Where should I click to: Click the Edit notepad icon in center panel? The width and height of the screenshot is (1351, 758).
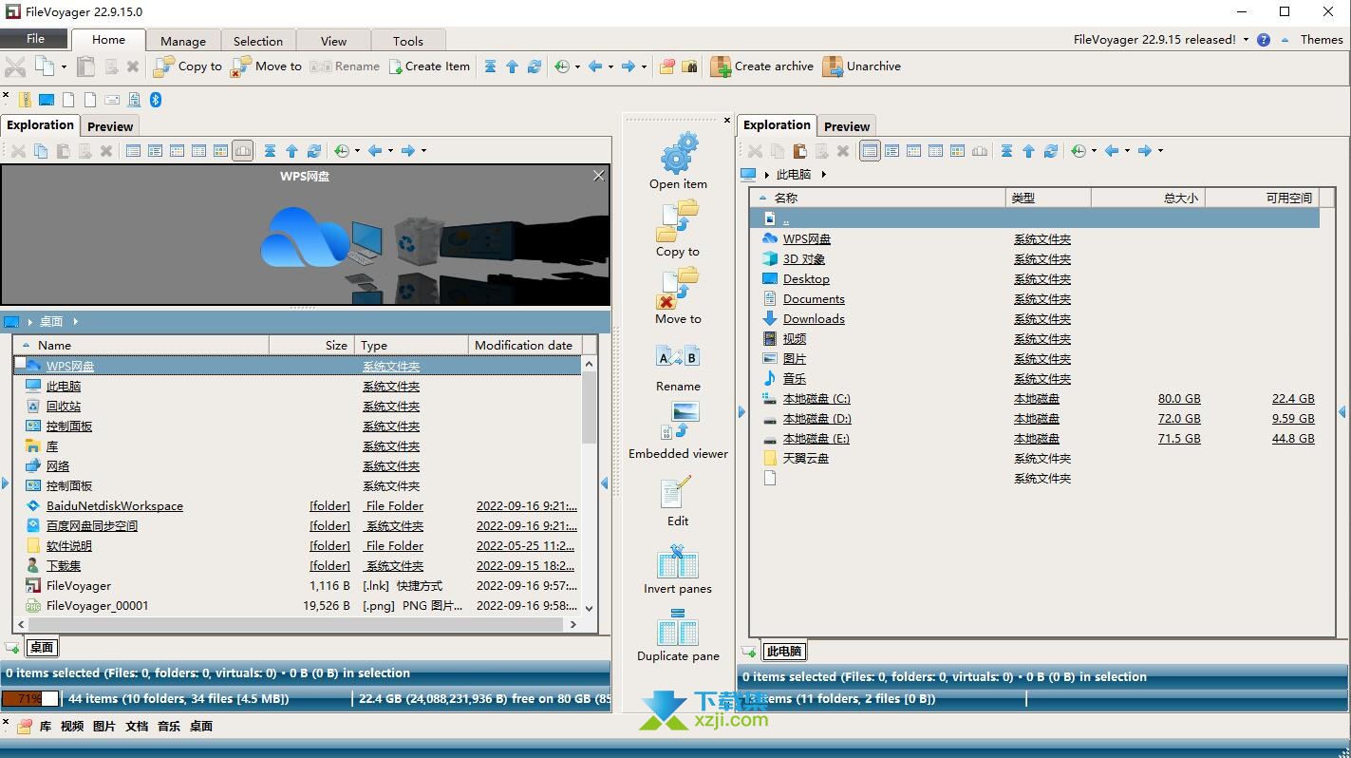tap(678, 494)
